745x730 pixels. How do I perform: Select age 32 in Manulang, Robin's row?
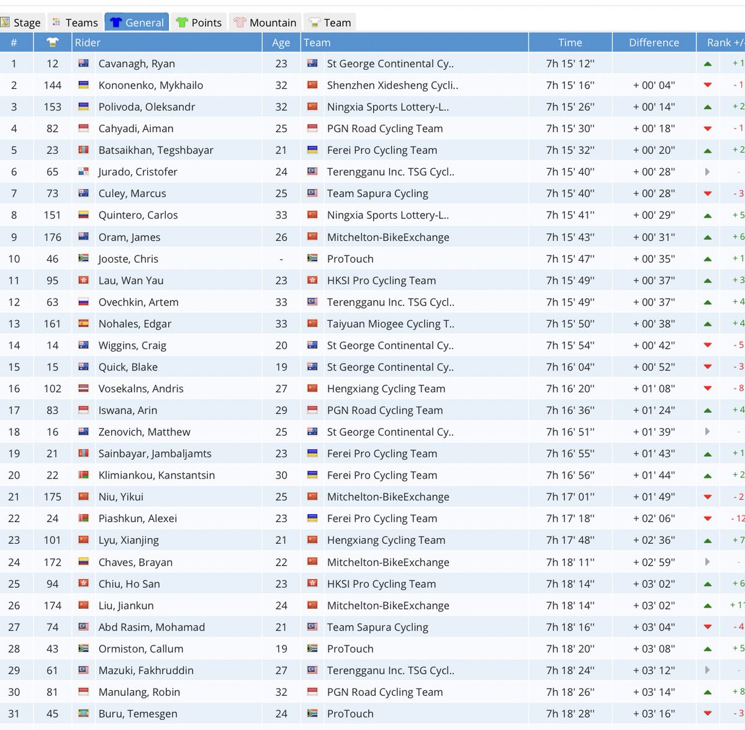click(281, 692)
